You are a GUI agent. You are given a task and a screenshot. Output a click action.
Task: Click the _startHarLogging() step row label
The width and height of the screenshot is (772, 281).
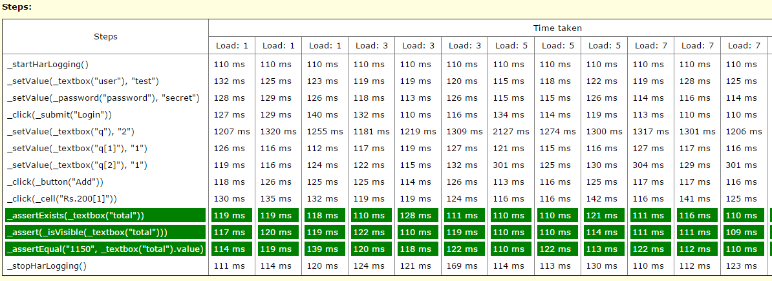(x=48, y=65)
